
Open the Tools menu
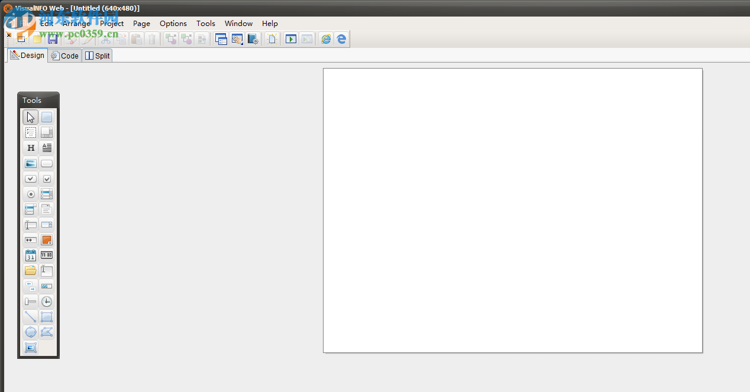coord(206,24)
